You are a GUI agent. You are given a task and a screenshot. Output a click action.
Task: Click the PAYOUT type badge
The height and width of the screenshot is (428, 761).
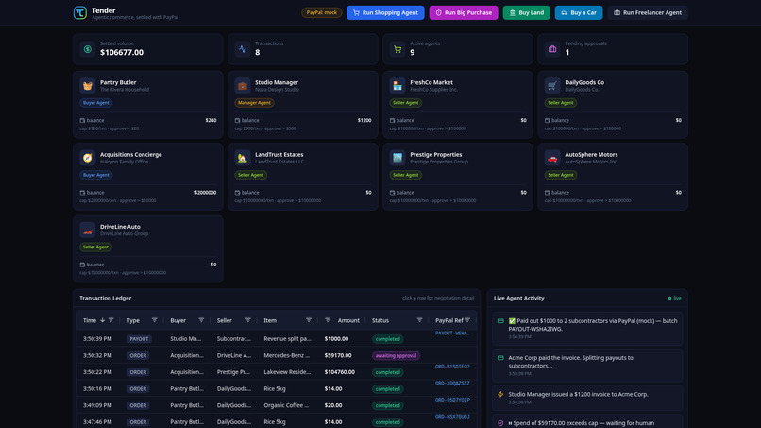139,339
